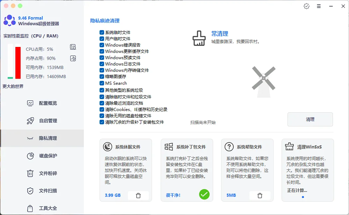Select the 文件粉碎 trash icon
349x215 pixels.
[x=31, y=173]
